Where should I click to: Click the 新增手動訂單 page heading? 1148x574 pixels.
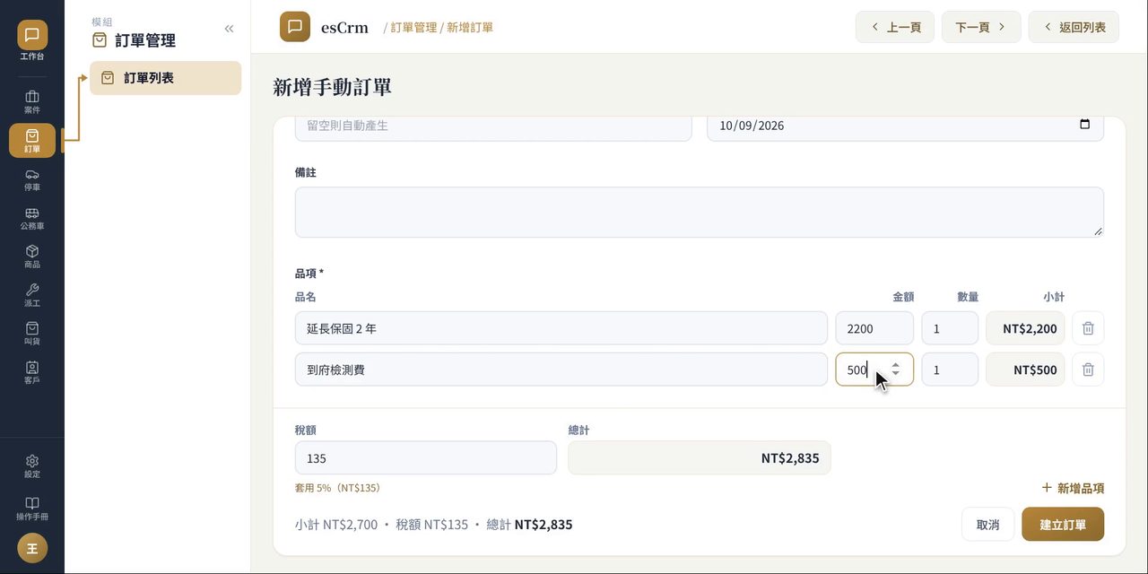click(332, 87)
